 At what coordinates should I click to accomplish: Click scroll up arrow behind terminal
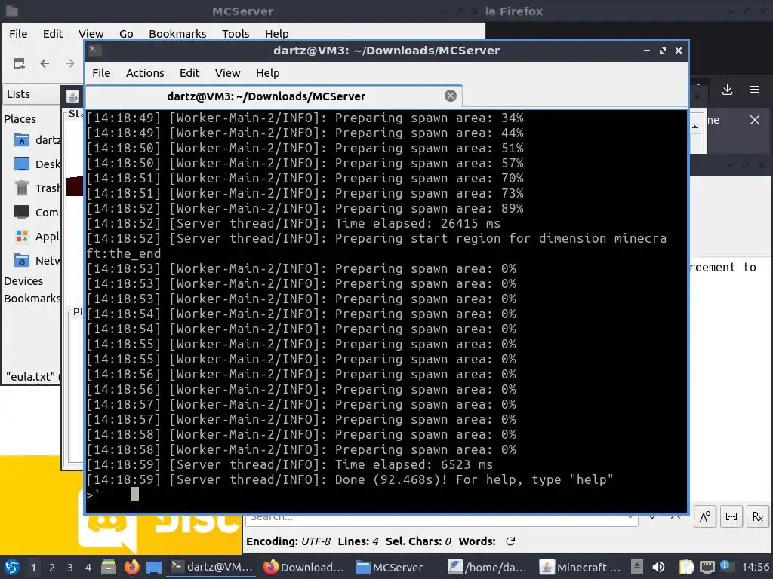pyautogui.click(x=695, y=127)
